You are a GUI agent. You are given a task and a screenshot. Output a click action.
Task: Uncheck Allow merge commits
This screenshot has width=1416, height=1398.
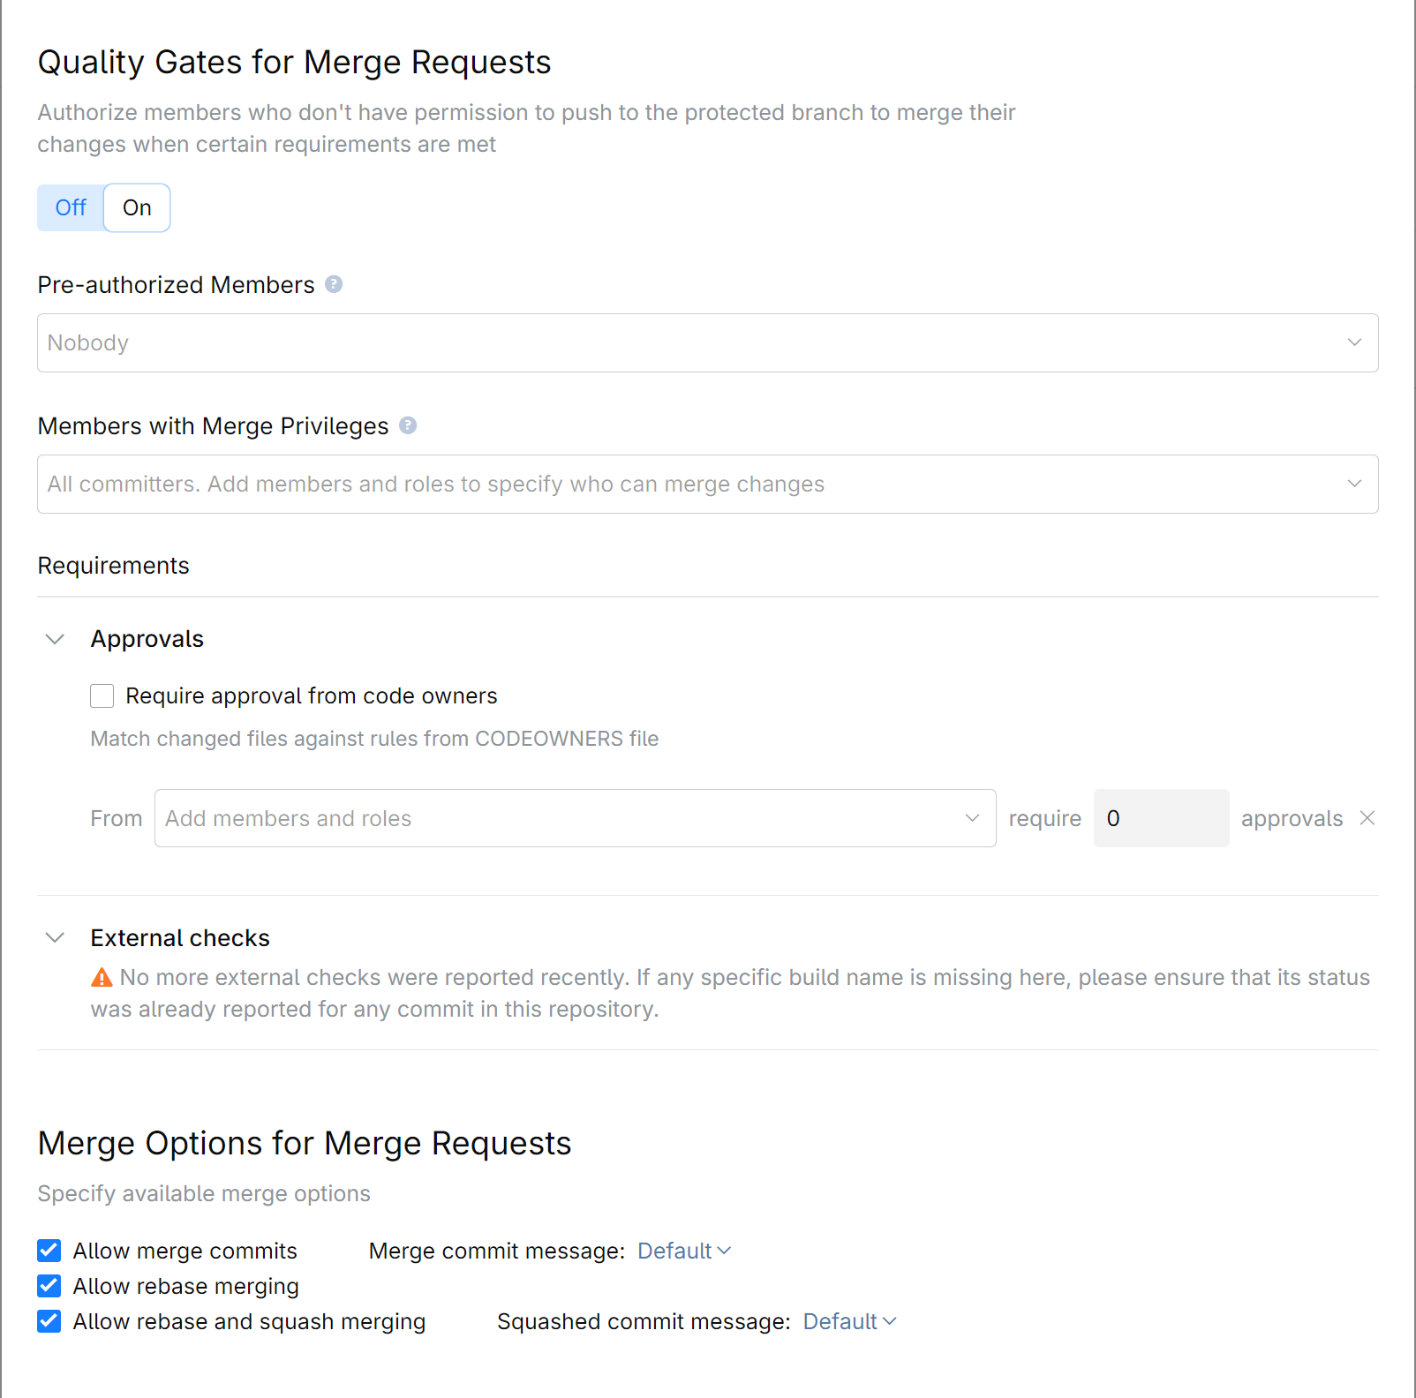pos(49,1251)
